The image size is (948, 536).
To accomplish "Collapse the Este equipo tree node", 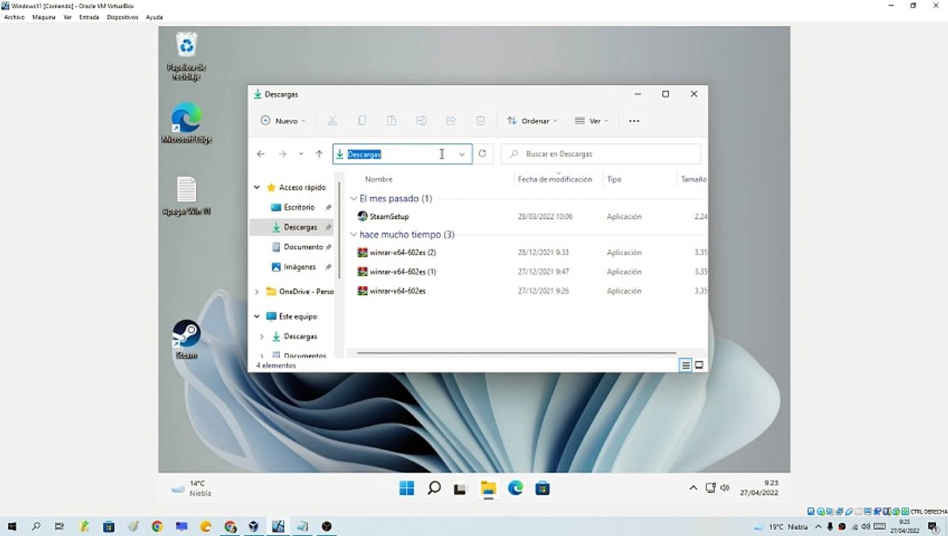I will (257, 316).
